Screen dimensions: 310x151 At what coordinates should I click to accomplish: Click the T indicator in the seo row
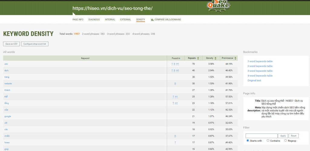[x=172, y=64]
